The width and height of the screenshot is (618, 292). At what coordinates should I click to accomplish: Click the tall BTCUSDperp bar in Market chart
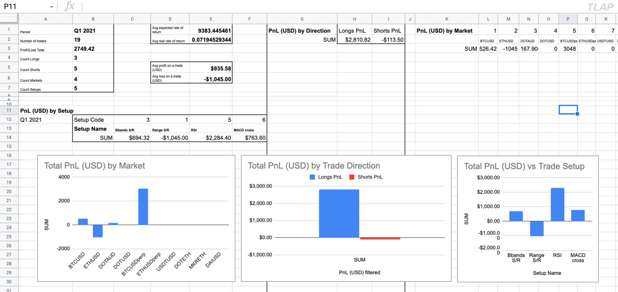143,207
